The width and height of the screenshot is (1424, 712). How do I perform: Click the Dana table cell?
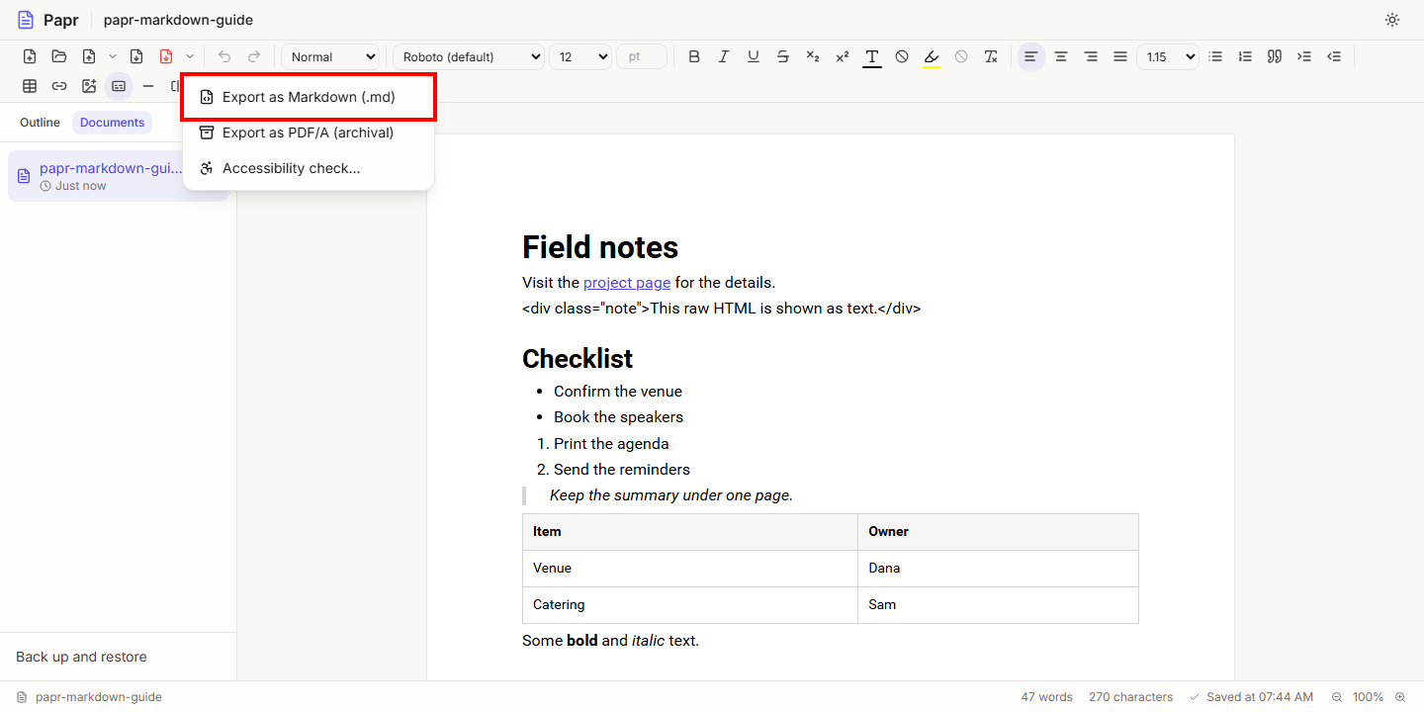tap(998, 568)
